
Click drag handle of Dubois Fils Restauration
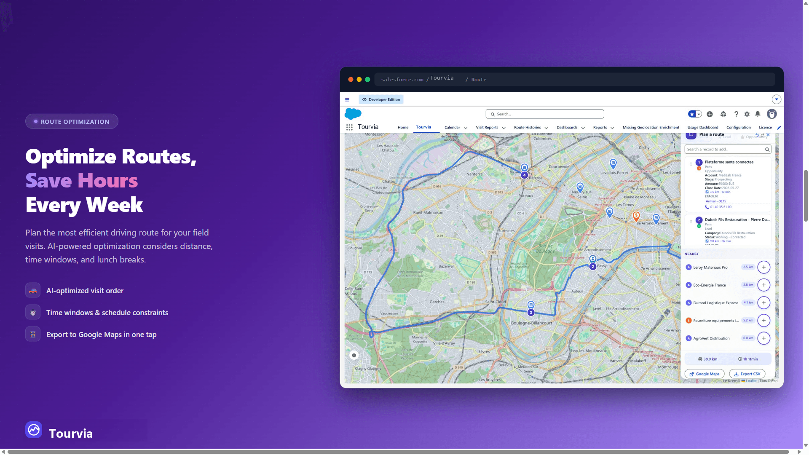(x=691, y=222)
